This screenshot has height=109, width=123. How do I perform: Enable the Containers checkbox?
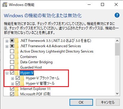tap(12, 57)
